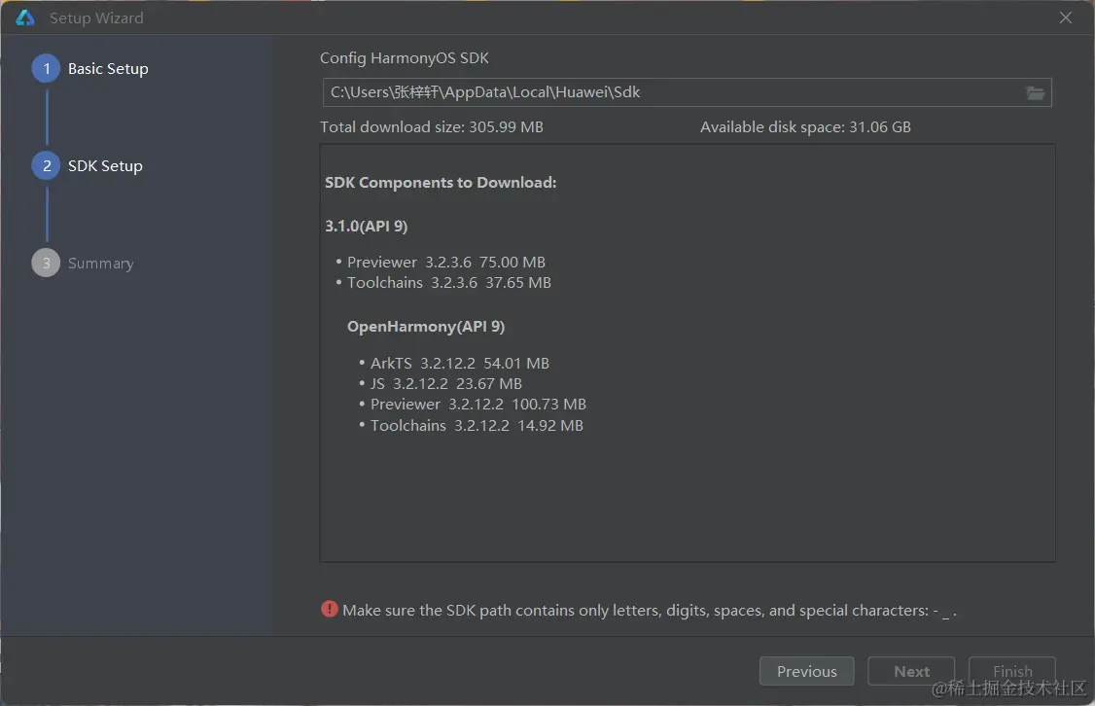Click the JS 3.2.12.2 component entry
The image size is (1095, 706).
pos(445,383)
